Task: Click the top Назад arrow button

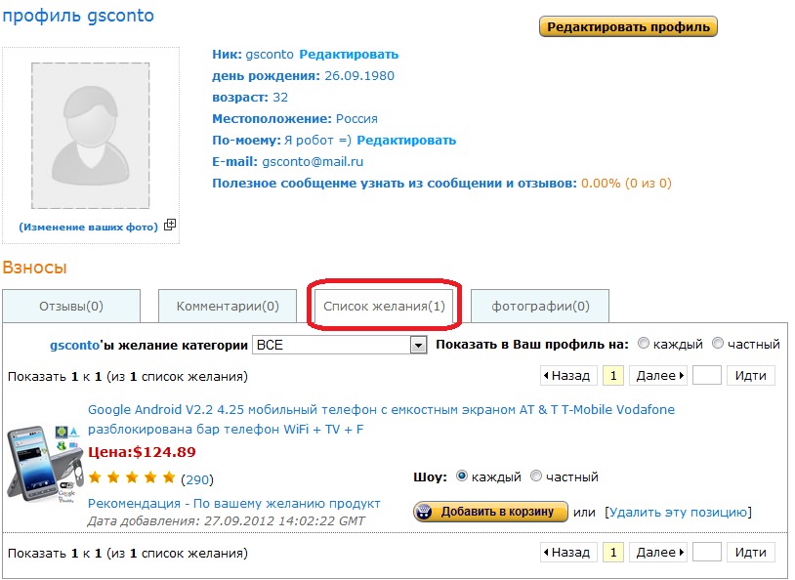Action: (568, 376)
